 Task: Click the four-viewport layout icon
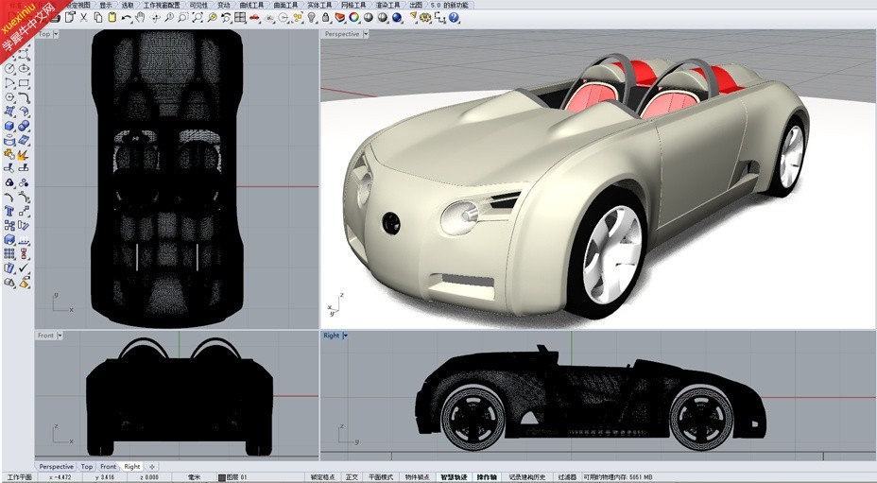[x=240, y=17]
